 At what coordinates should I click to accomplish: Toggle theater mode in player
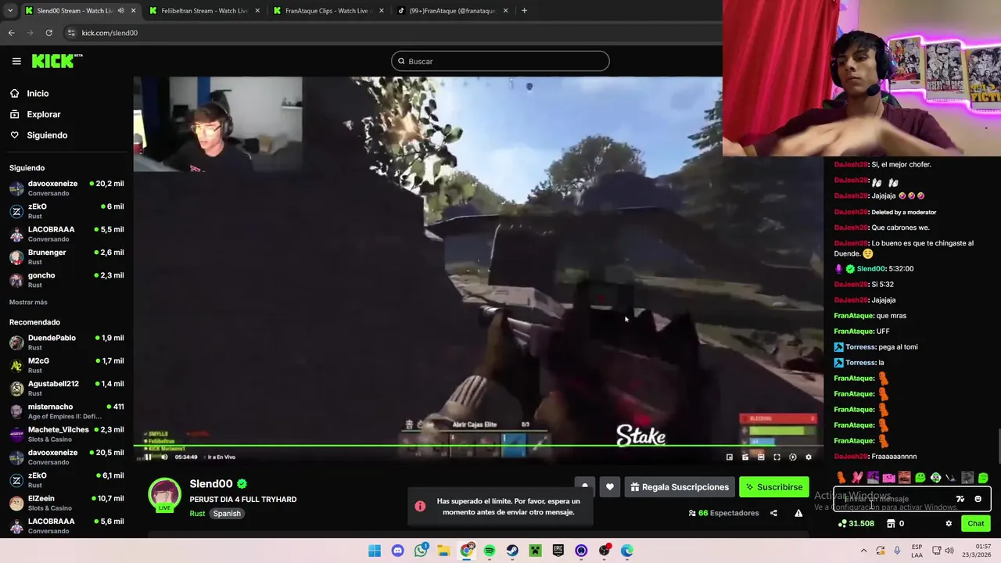(x=761, y=457)
